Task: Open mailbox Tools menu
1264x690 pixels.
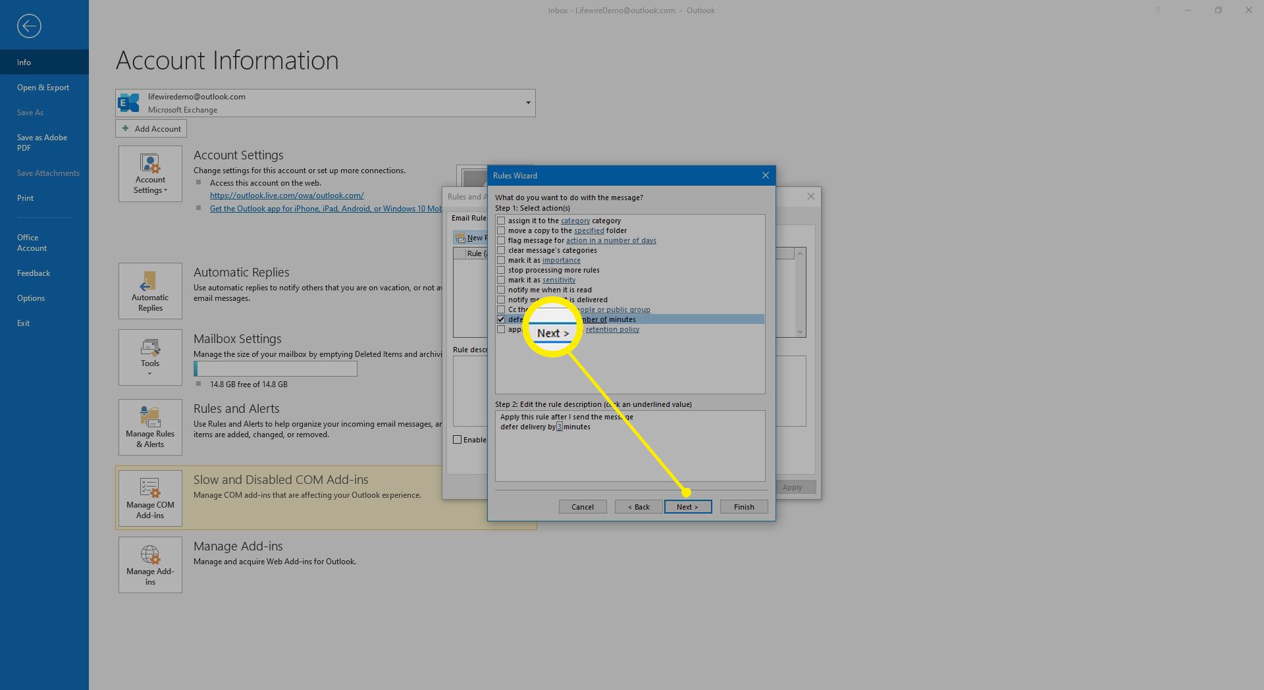Action: point(150,358)
